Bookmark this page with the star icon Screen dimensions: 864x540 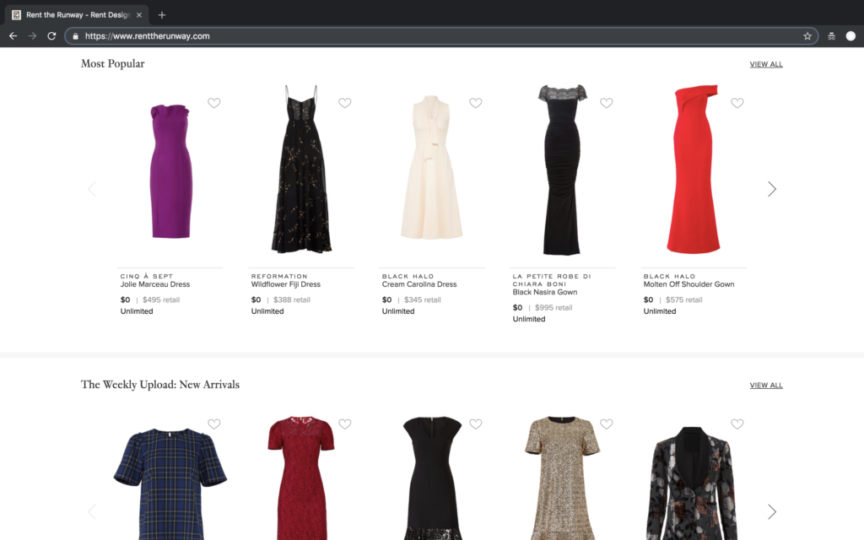(x=807, y=35)
